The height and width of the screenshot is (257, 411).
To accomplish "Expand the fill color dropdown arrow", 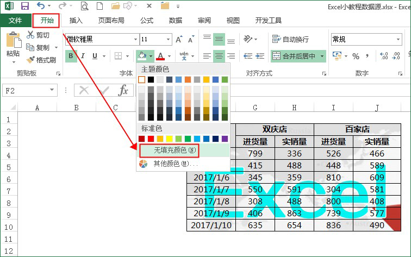I will pos(151,56).
